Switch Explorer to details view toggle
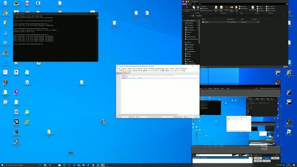Viewport: 297px width, 167px height. (x=284, y=67)
